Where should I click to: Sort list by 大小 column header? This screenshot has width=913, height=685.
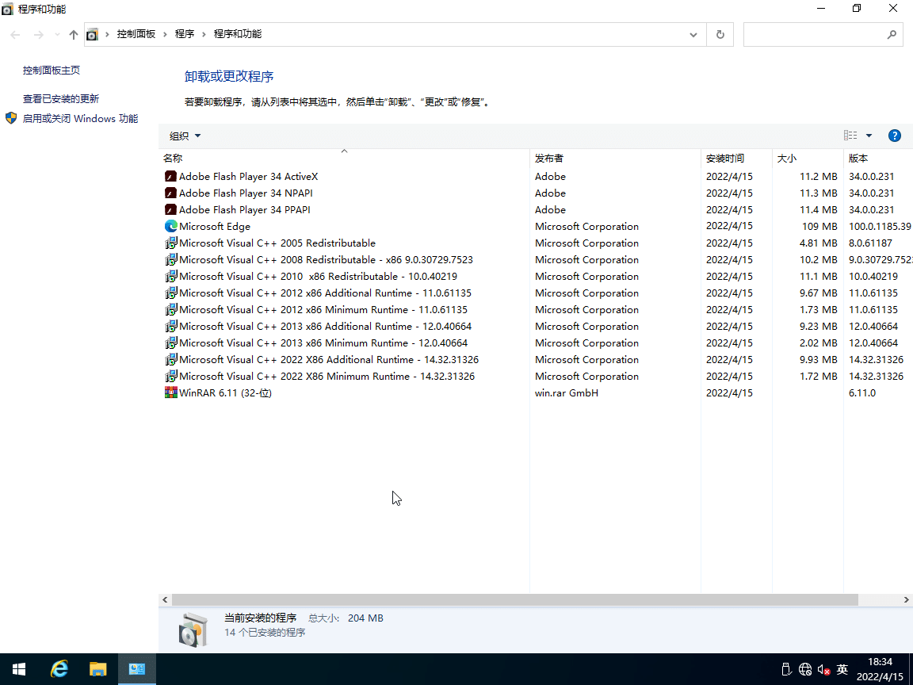[808, 158]
